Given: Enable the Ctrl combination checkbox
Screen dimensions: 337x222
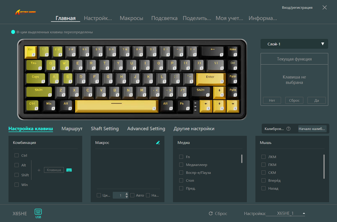Looking at the screenshot, I should [x=17, y=155].
